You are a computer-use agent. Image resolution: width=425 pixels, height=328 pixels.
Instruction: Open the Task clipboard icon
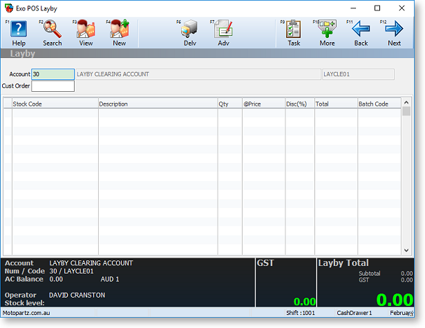pos(294,32)
